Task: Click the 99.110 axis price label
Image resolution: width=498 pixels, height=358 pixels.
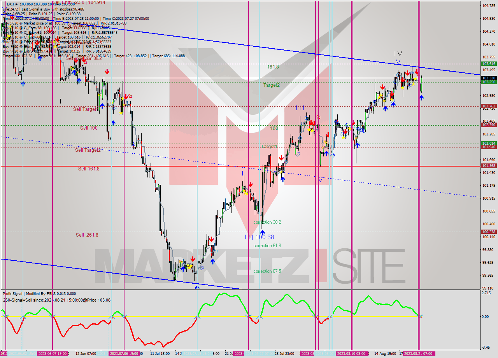Action: [x=489, y=288]
